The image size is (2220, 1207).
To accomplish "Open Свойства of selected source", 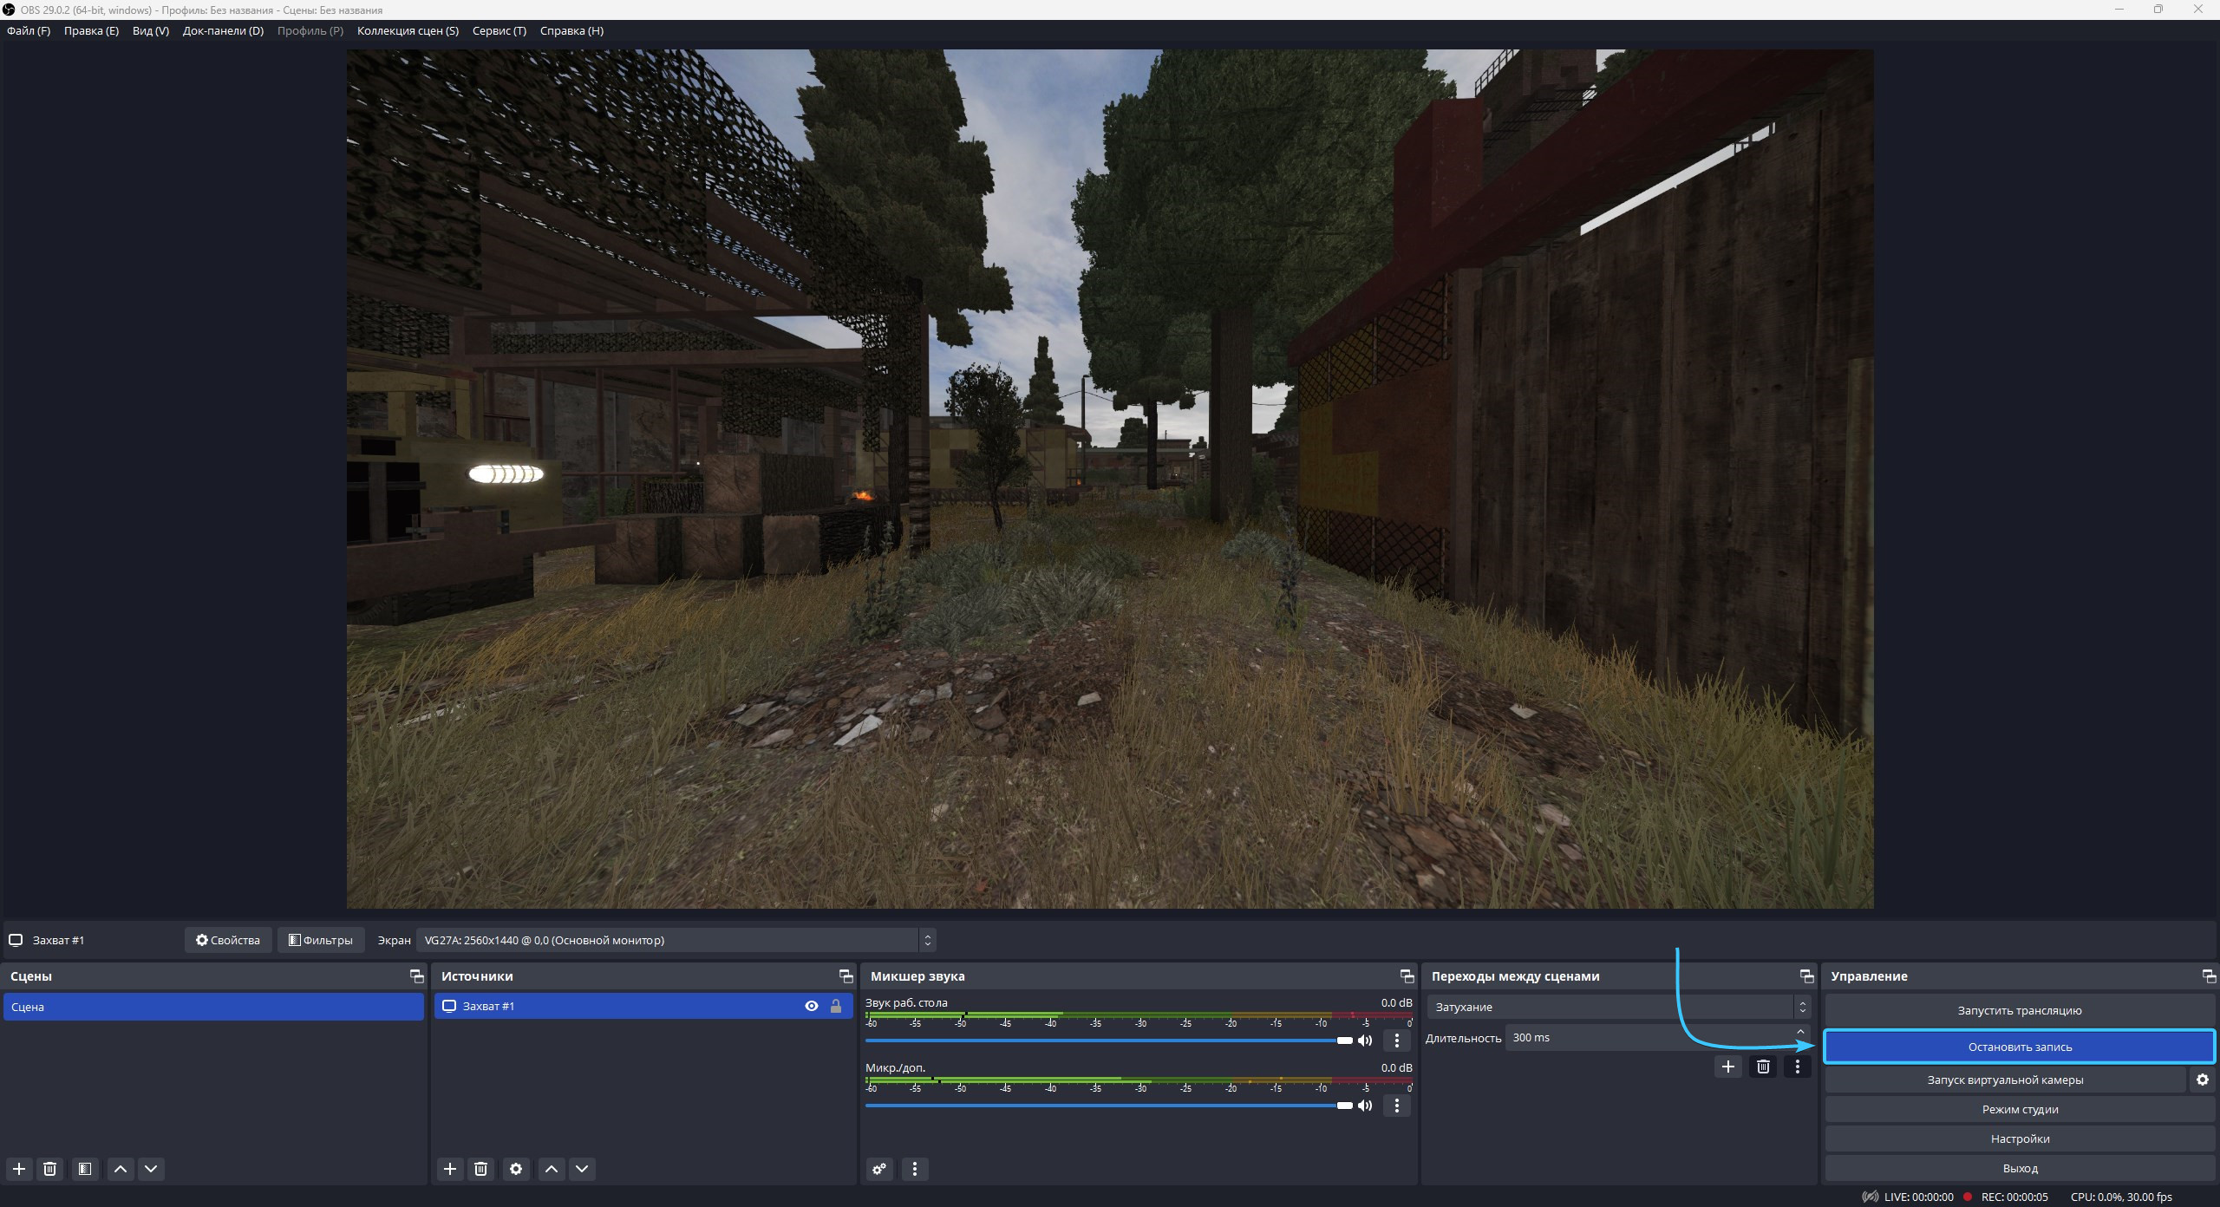I will (228, 940).
